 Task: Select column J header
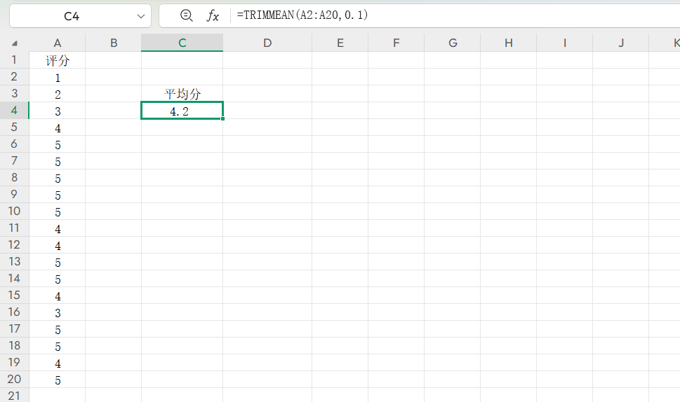tap(621, 43)
